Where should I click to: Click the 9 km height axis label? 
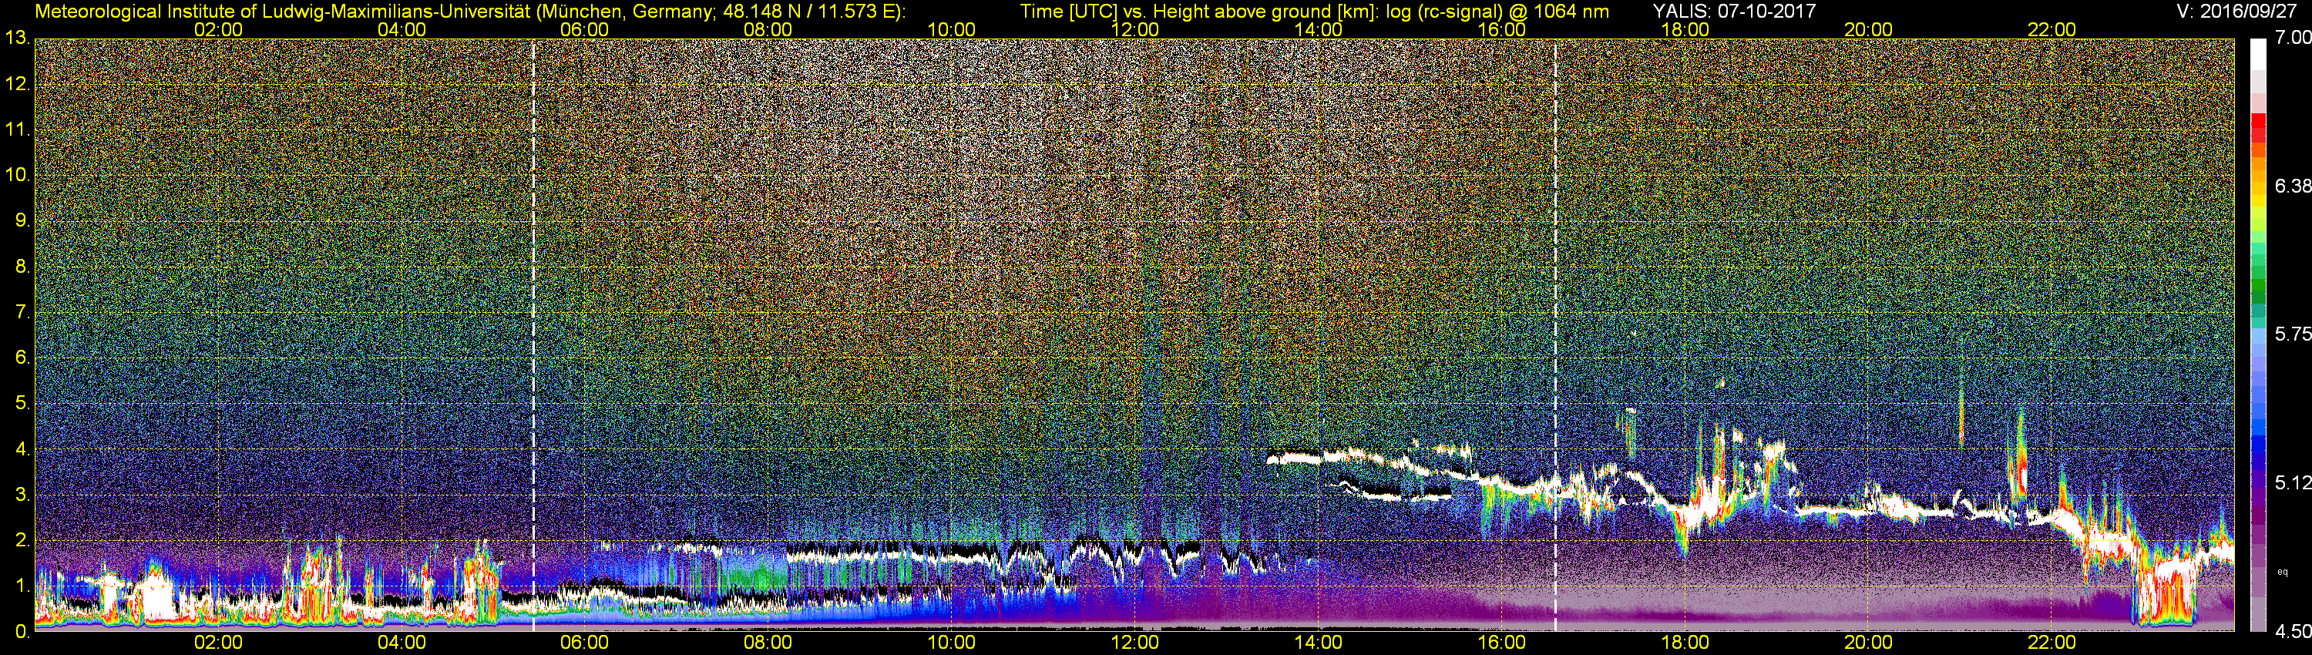[x=21, y=220]
